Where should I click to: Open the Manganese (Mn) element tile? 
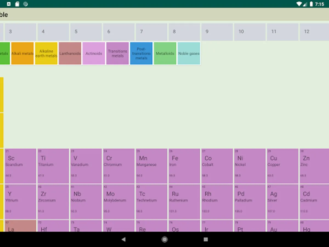[152, 166]
